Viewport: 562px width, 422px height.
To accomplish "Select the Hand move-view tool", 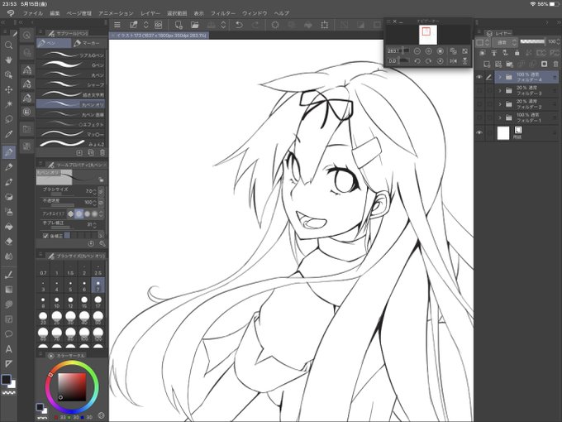I will 8,60.
